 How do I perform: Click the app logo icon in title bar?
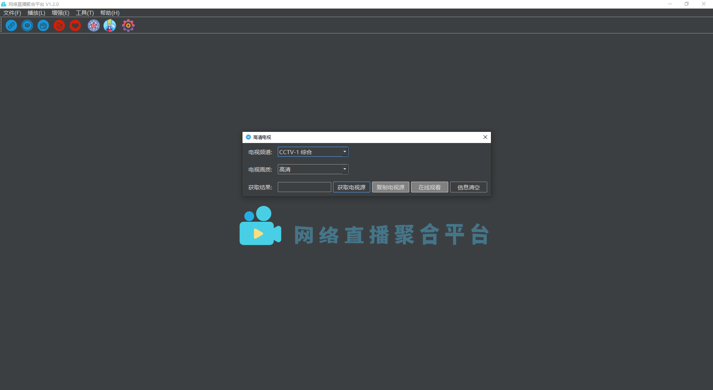[4, 4]
